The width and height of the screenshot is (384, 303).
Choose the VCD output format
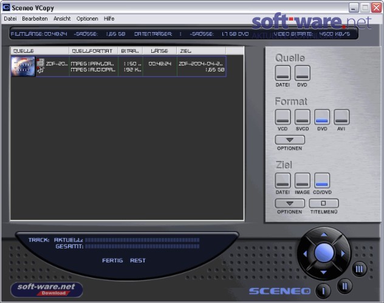[x=283, y=117]
